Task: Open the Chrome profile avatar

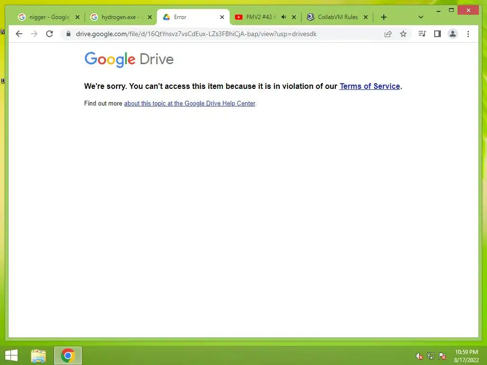Action: 453,34
